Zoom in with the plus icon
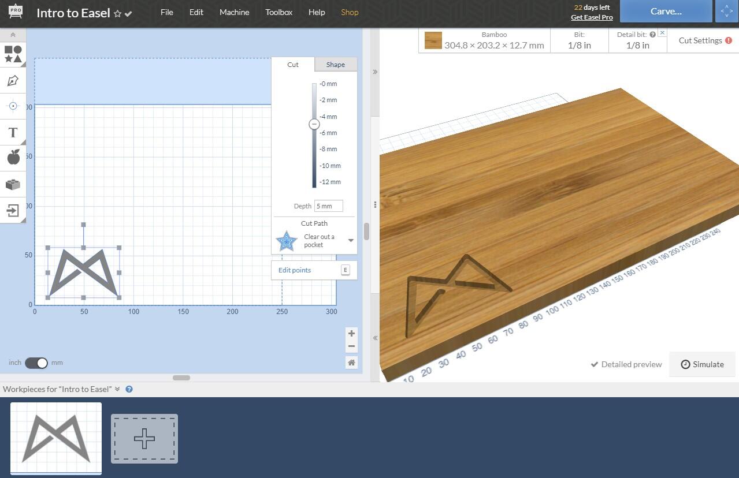This screenshot has height=478, width=739. pos(351,334)
